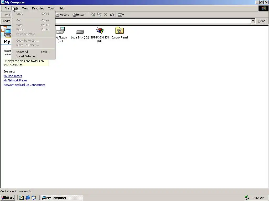Click the 6:54 AM clock

point(259,198)
